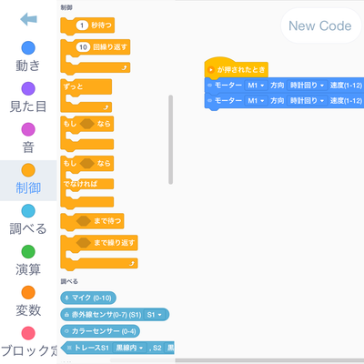Screen dimensions: 364x364
Task: Click the palette vertical scrollbar
Action: pos(170,139)
